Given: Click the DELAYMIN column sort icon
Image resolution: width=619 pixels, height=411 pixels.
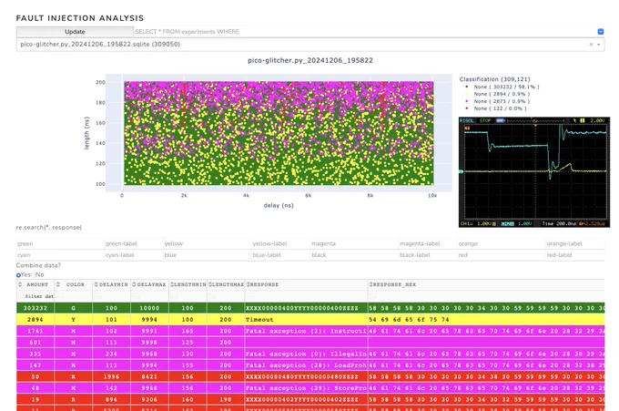Looking at the screenshot, I should [x=96, y=284].
